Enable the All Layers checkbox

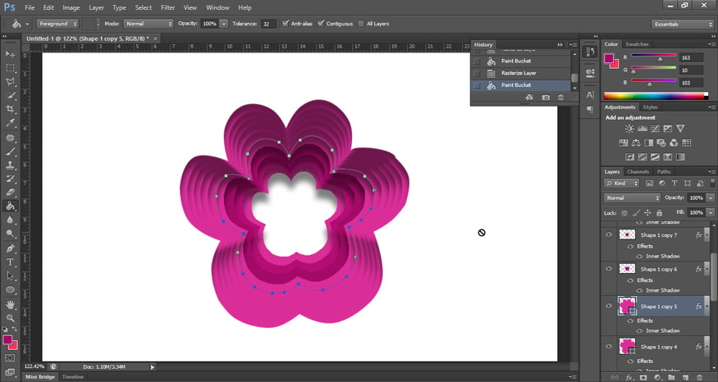pyautogui.click(x=362, y=24)
